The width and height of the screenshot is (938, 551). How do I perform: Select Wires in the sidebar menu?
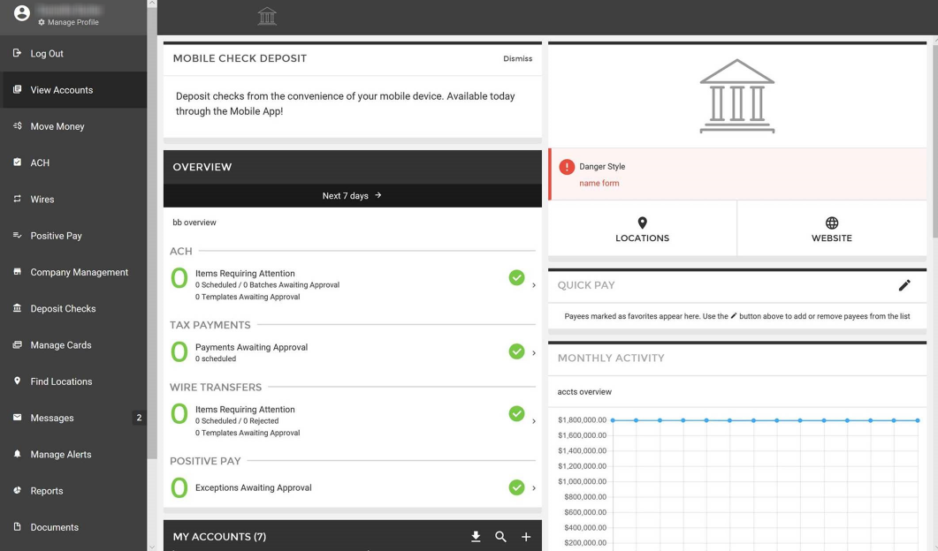click(42, 200)
